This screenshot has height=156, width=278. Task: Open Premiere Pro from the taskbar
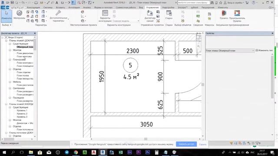(x=139, y=152)
